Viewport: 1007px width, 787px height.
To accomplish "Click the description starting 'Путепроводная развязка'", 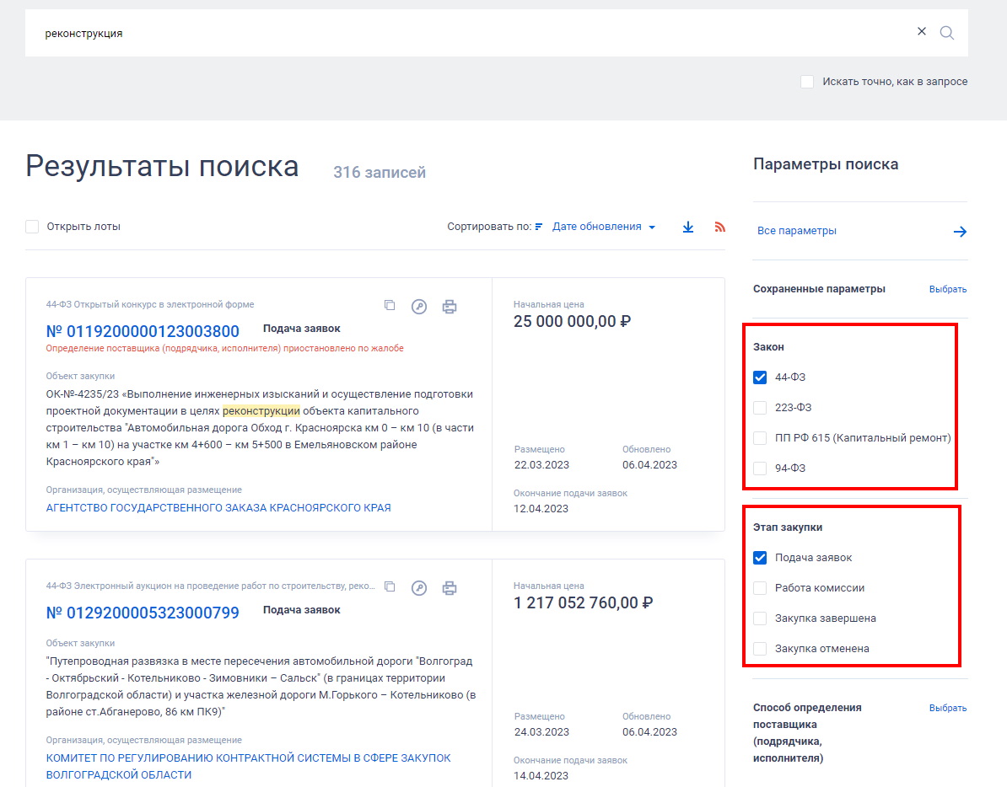I will [261, 686].
